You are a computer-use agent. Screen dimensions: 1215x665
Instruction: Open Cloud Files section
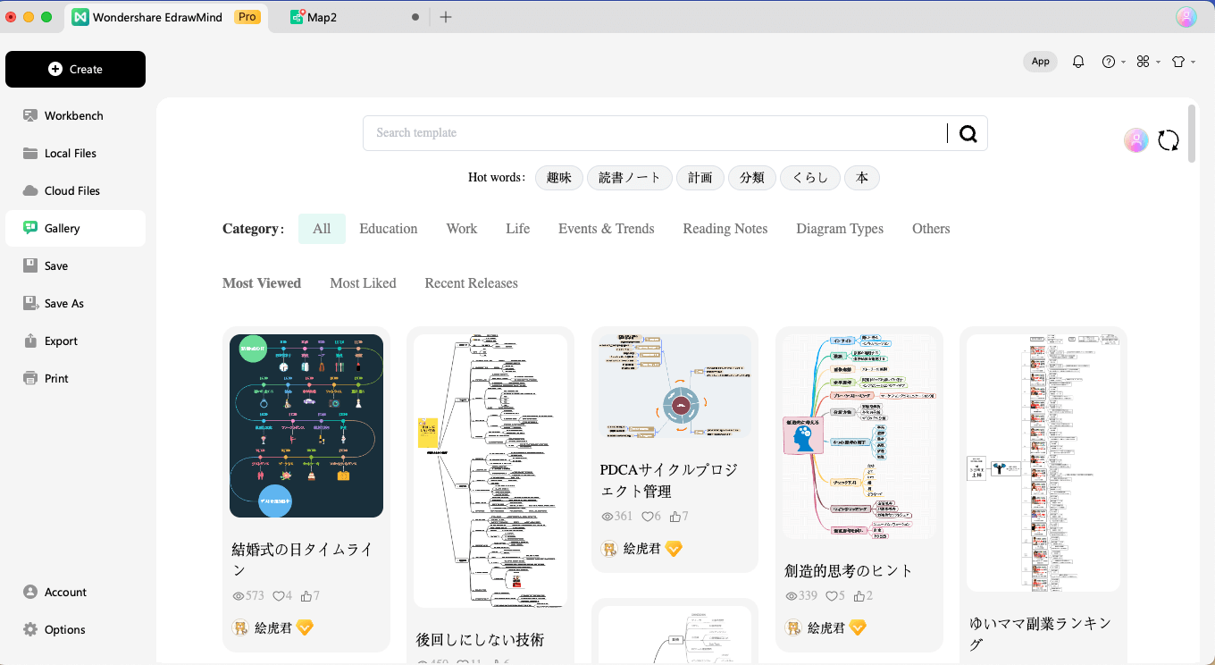(75, 190)
